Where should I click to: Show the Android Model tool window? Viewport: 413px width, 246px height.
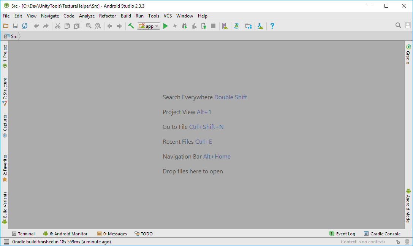408,206
